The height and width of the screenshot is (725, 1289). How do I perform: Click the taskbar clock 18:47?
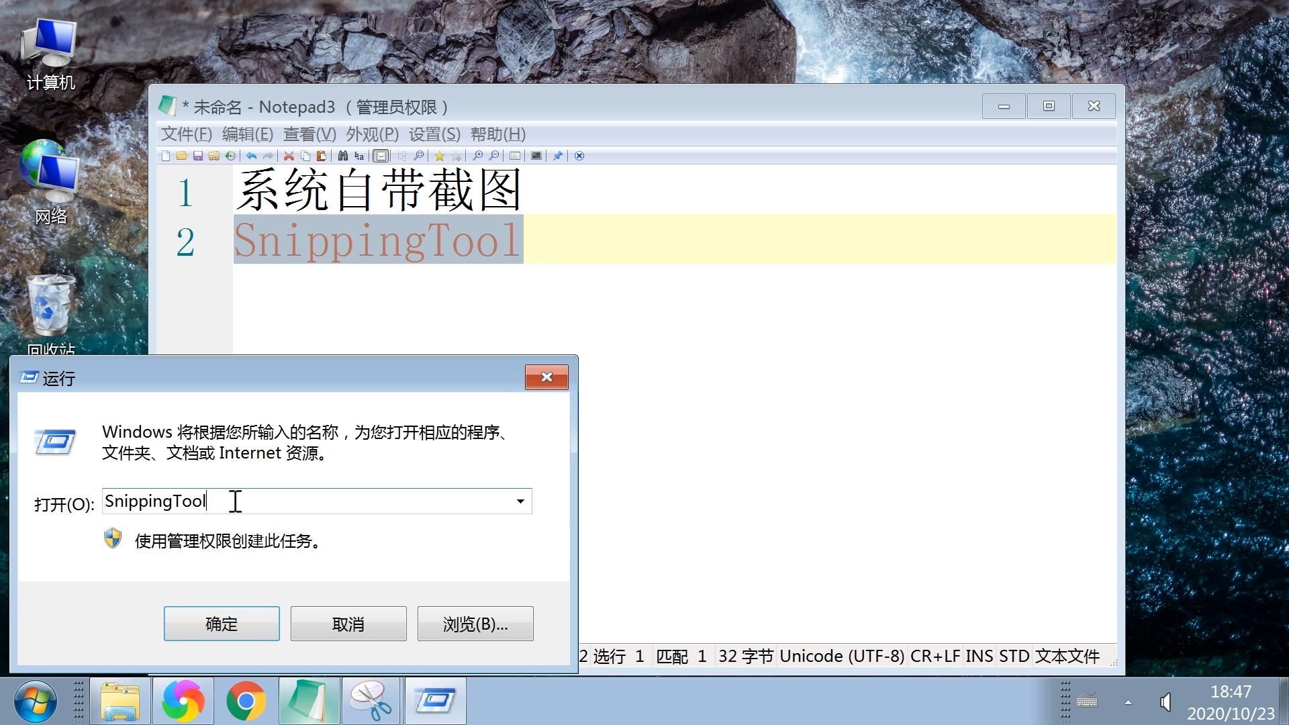pyautogui.click(x=1231, y=691)
